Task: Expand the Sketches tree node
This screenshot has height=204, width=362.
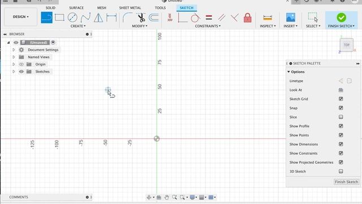Action: pos(14,71)
